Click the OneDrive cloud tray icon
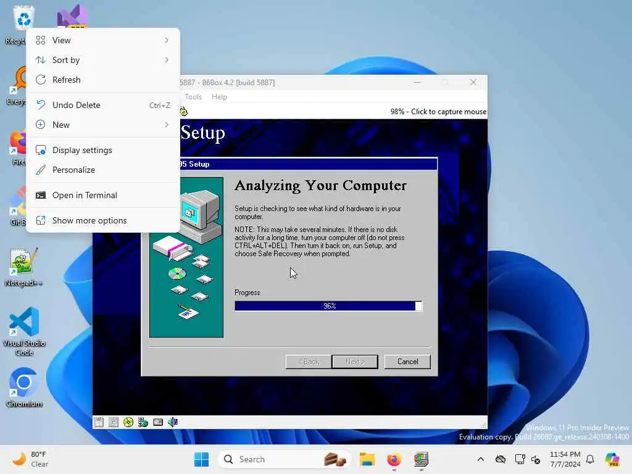The height and width of the screenshot is (474, 632). (x=500, y=459)
